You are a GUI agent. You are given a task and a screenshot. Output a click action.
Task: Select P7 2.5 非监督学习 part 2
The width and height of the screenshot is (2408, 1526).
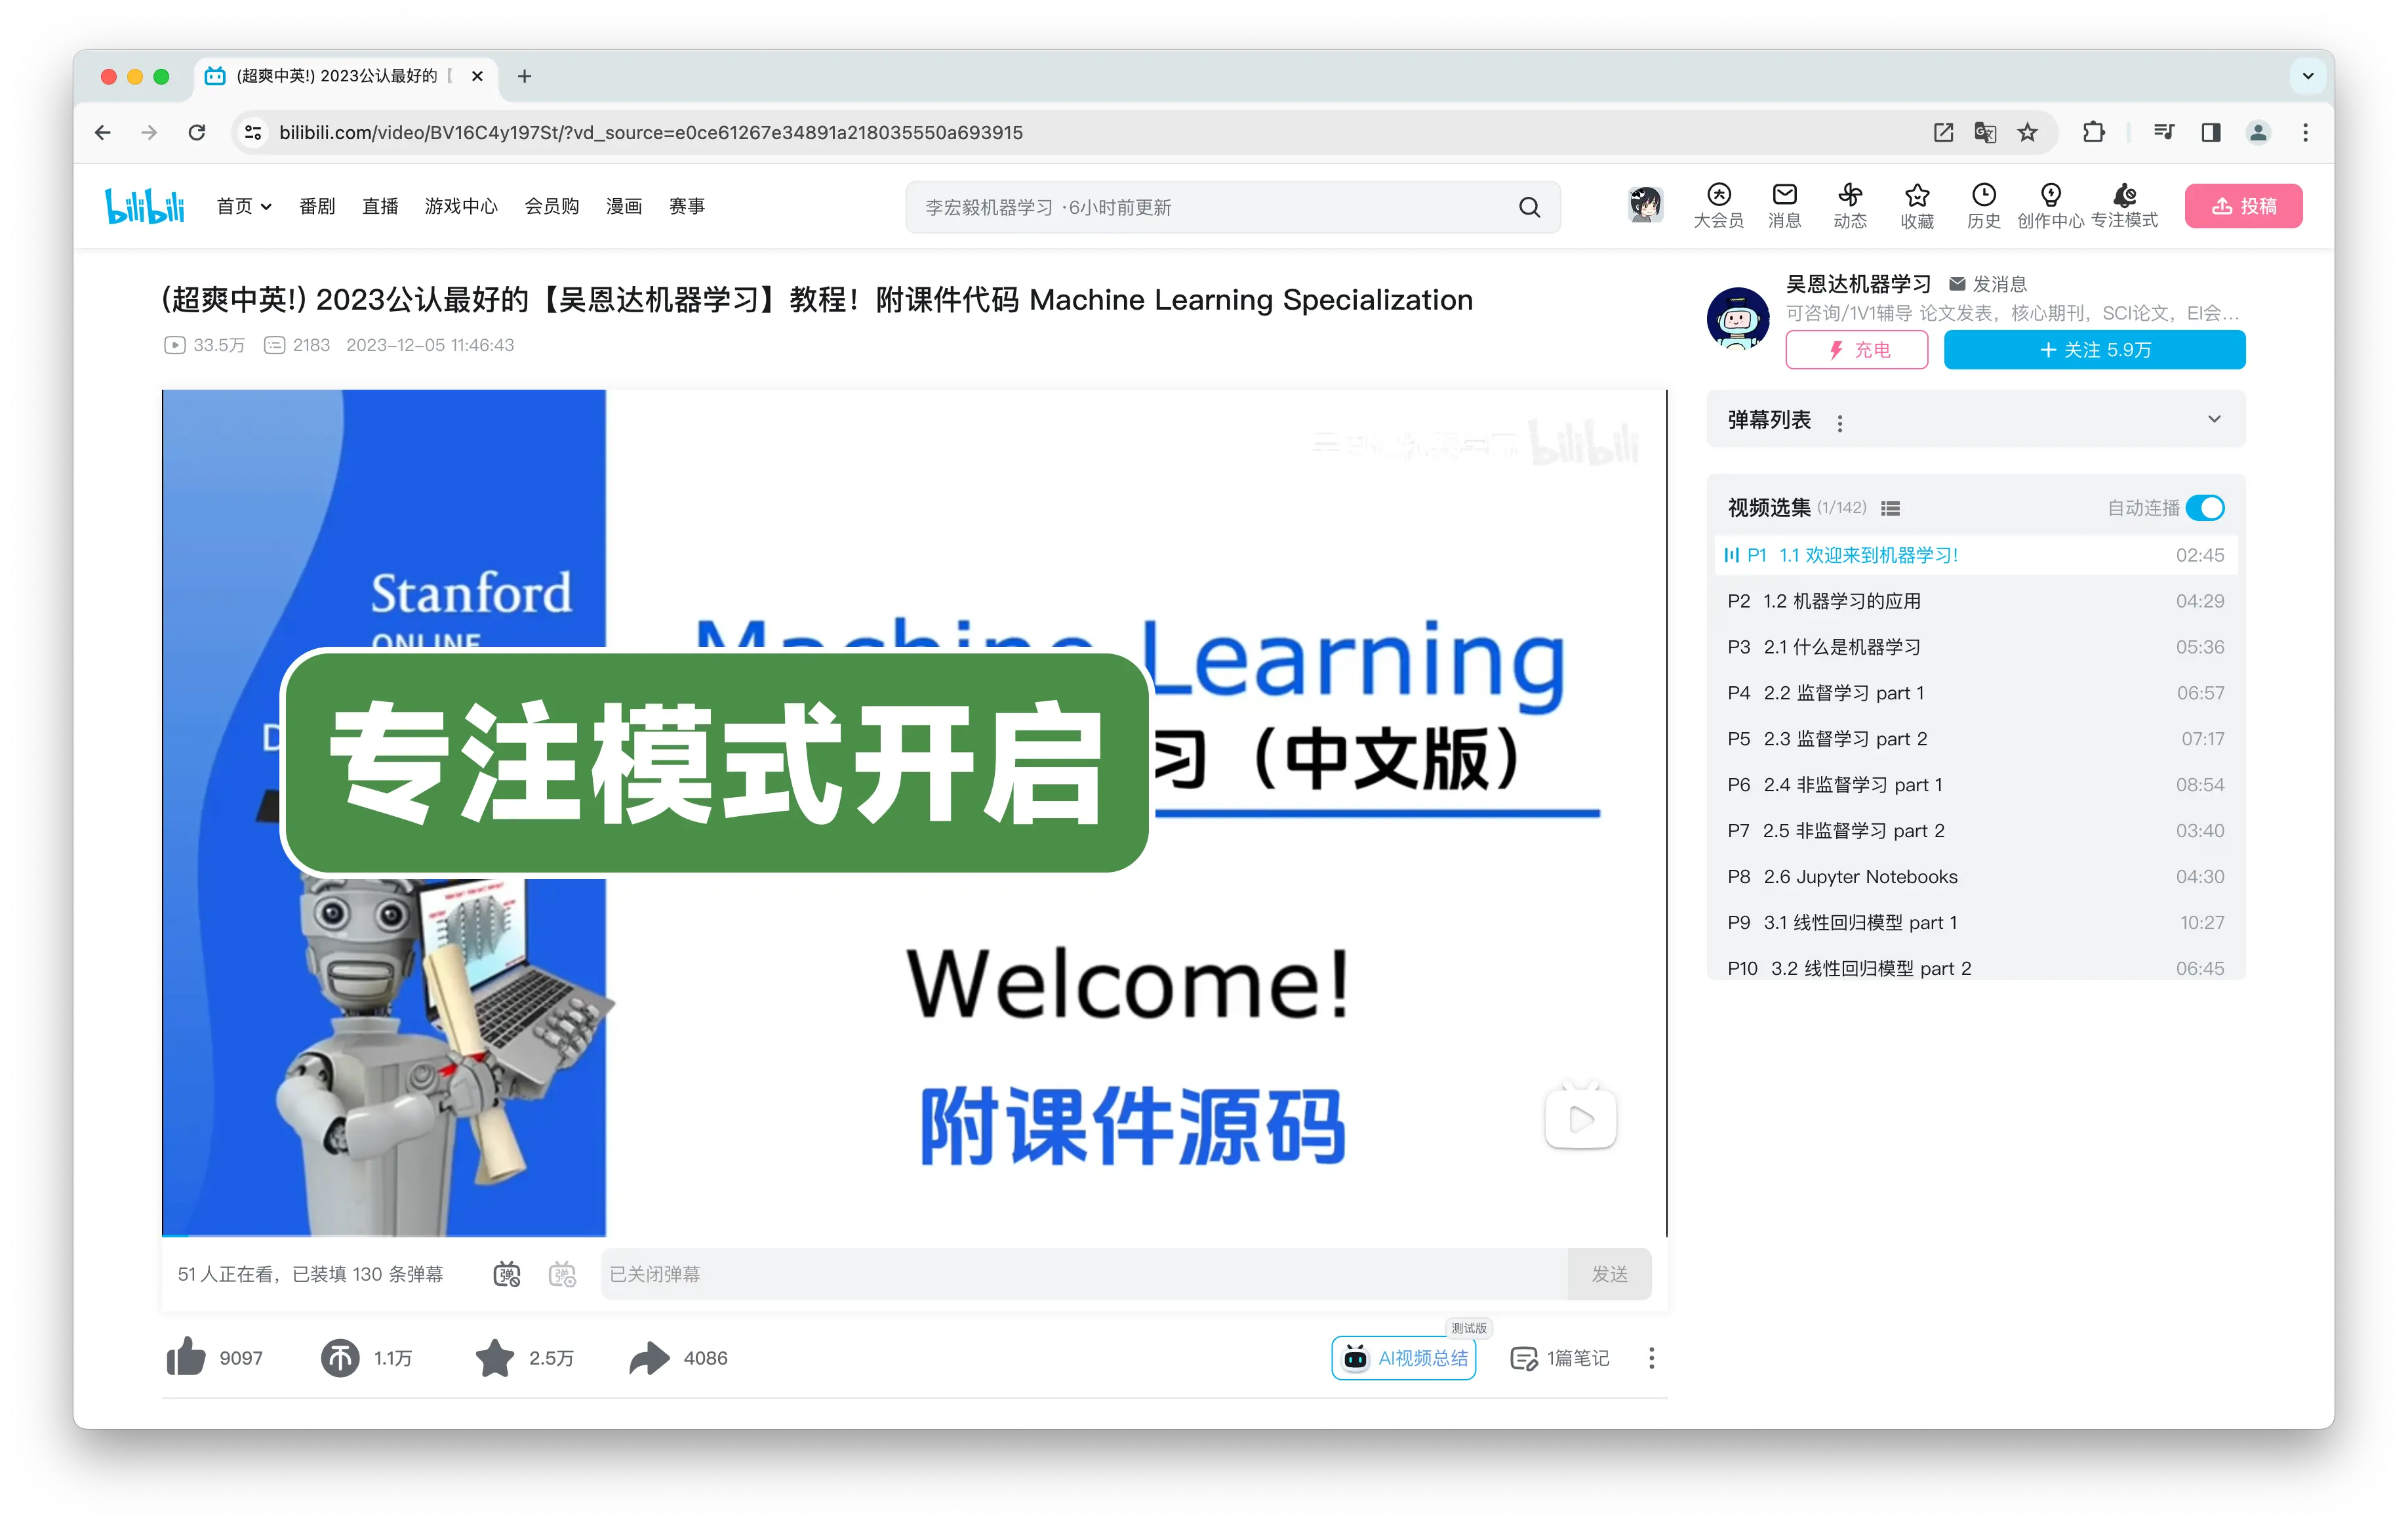(x=1976, y=831)
